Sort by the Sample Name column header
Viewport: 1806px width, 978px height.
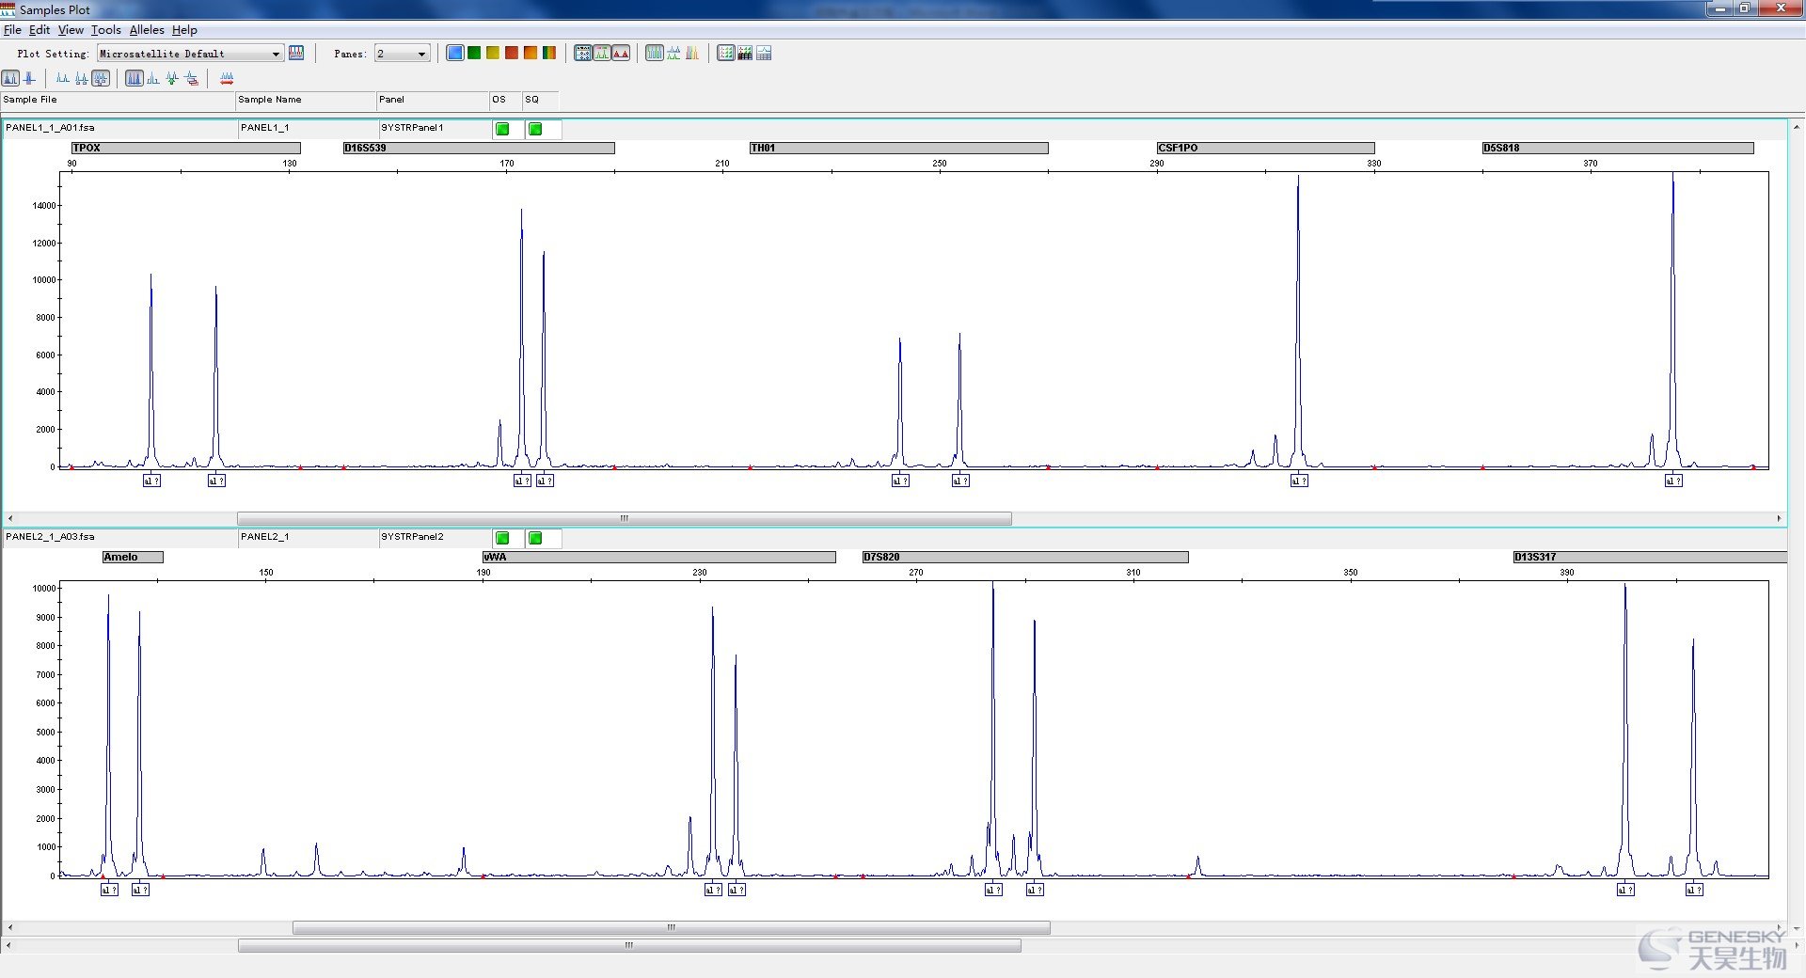306,100
